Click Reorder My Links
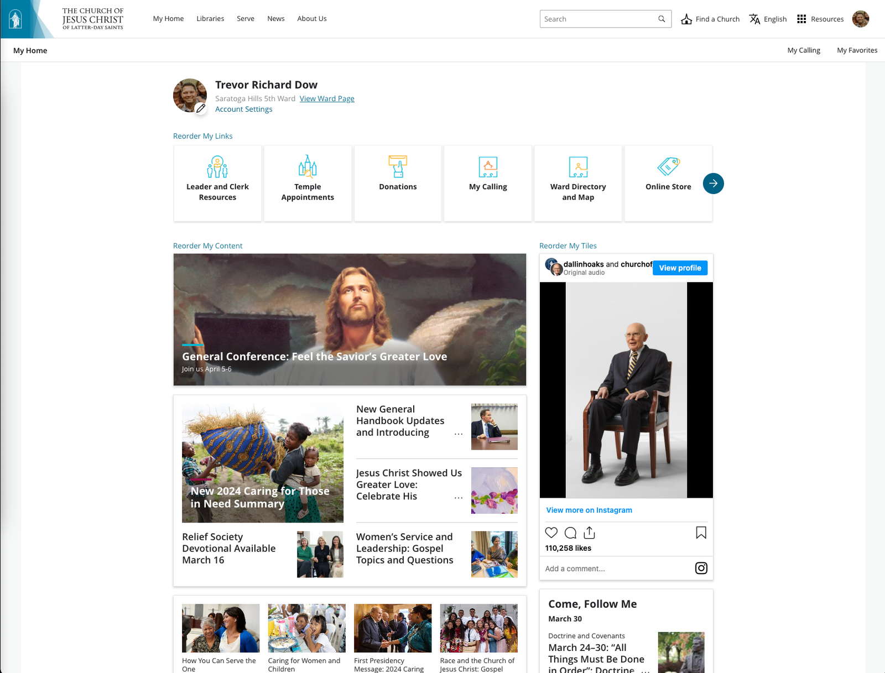The width and height of the screenshot is (885, 673). click(202, 136)
